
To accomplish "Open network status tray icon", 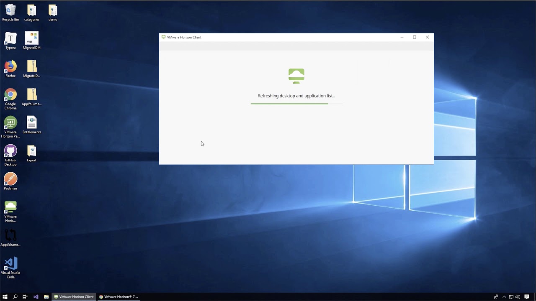I will [511, 297].
